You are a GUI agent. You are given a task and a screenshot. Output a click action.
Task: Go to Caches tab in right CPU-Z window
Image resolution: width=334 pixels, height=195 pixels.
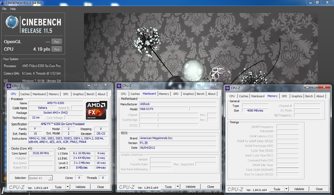(x=244, y=96)
